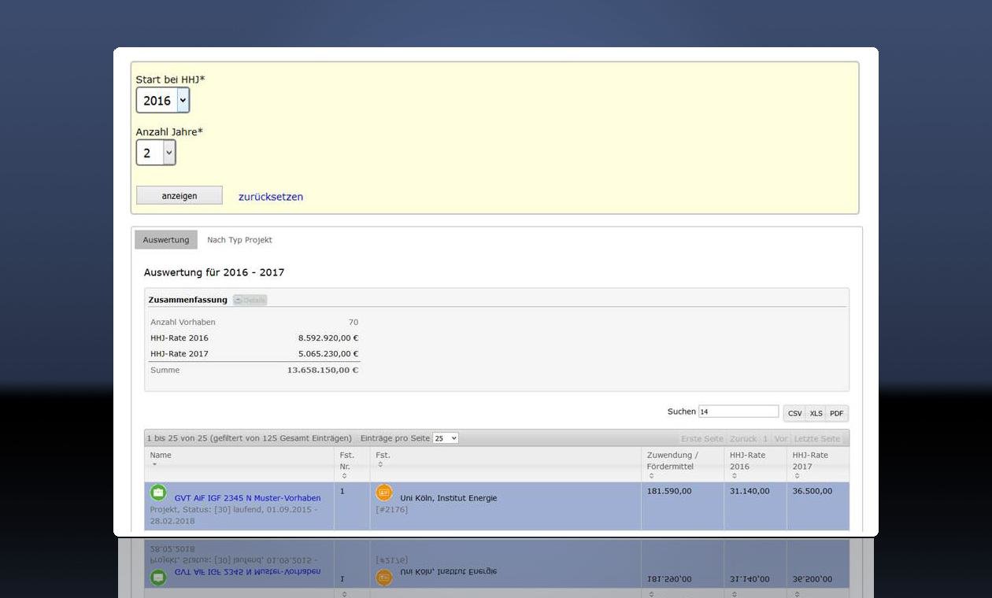Image resolution: width=992 pixels, height=598 pixels.
Task: Switch to the Nach Typ Projekt tab
Action: pyautogui.click(x=239, y=240)
